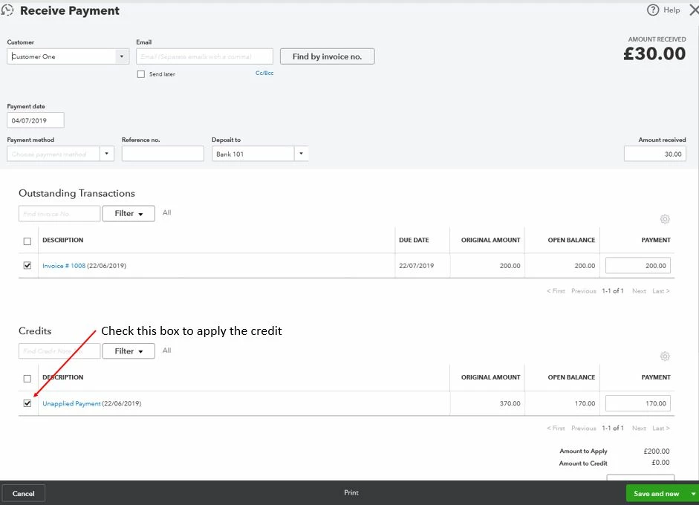Uncheck the Invoice # 1008 row checkbox
The width and height of the screenshot is (699, 505).
[x=27, y=265]
